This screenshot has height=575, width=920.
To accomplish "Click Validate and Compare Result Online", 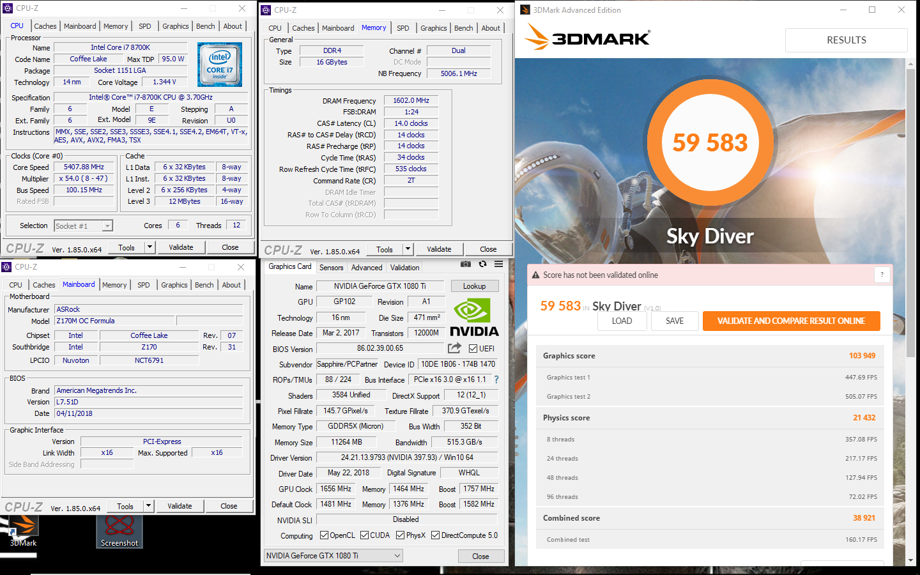I will click(x=791, y=321).
